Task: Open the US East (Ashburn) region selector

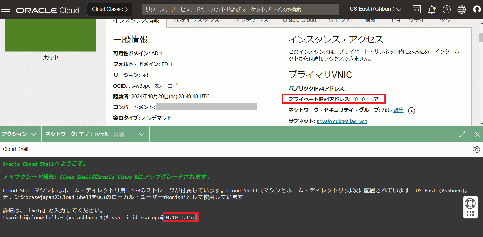Action: (375, 9)
